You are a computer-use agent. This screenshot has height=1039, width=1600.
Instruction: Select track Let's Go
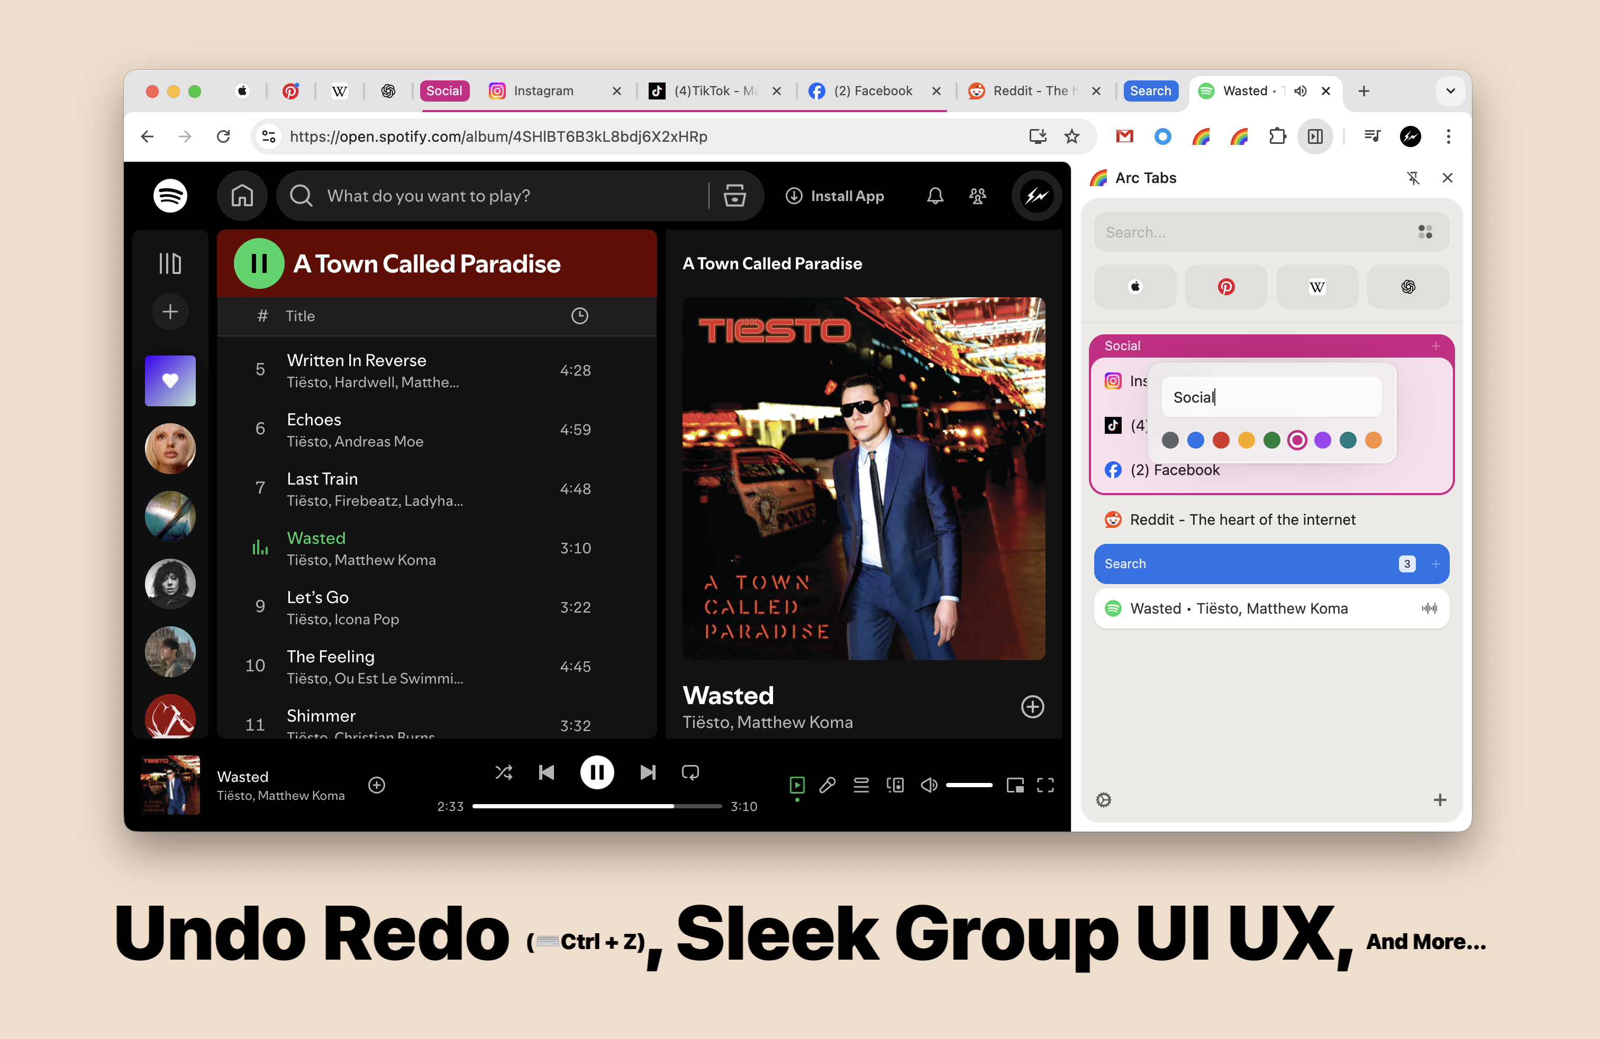click(437, 607)
